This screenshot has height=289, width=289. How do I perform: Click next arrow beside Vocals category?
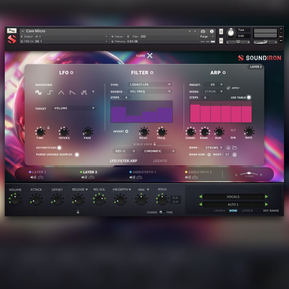[266, 197]
